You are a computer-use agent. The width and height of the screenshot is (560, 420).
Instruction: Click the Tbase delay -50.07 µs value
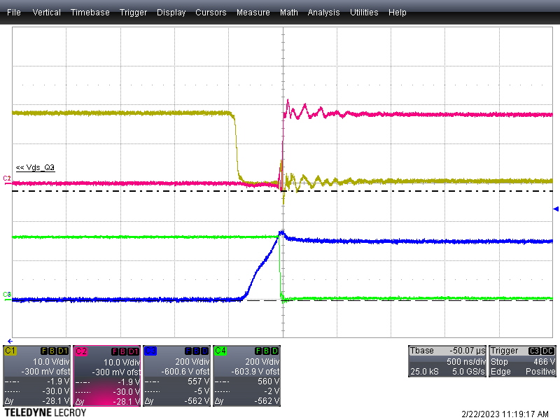468,351
